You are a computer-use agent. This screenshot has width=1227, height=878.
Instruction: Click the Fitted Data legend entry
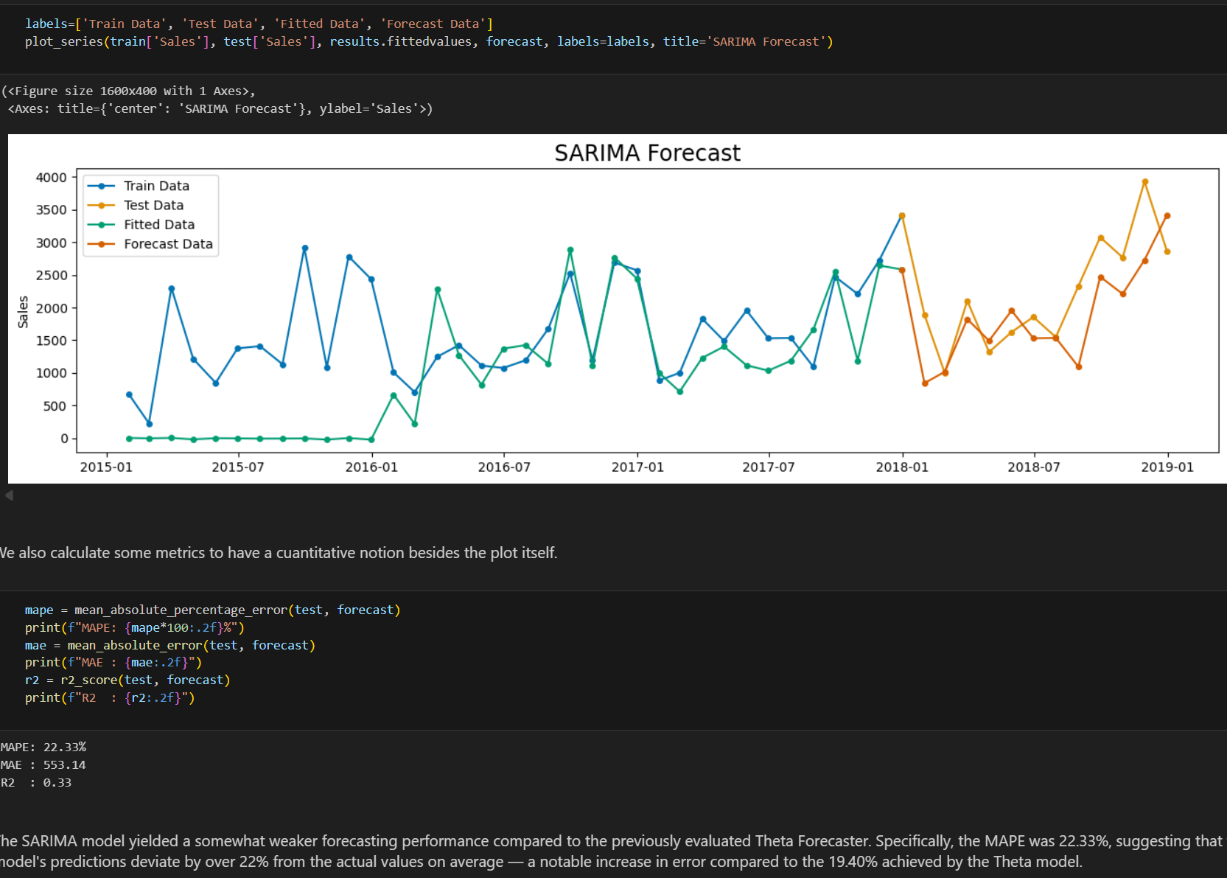(x=158, y=225)
